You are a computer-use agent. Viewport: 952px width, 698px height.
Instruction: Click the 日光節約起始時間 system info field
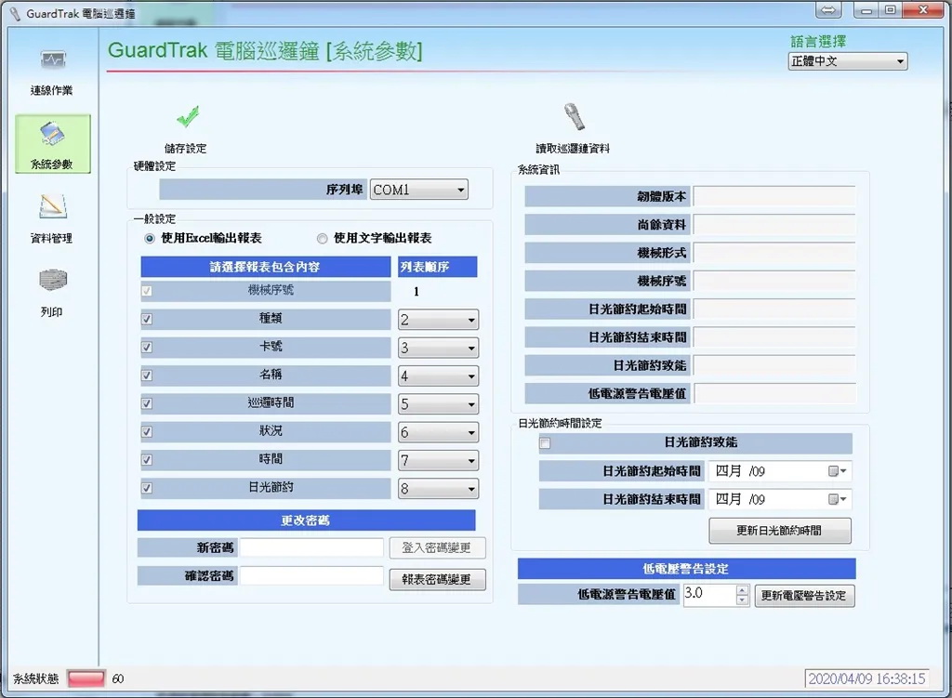(774, 309)
